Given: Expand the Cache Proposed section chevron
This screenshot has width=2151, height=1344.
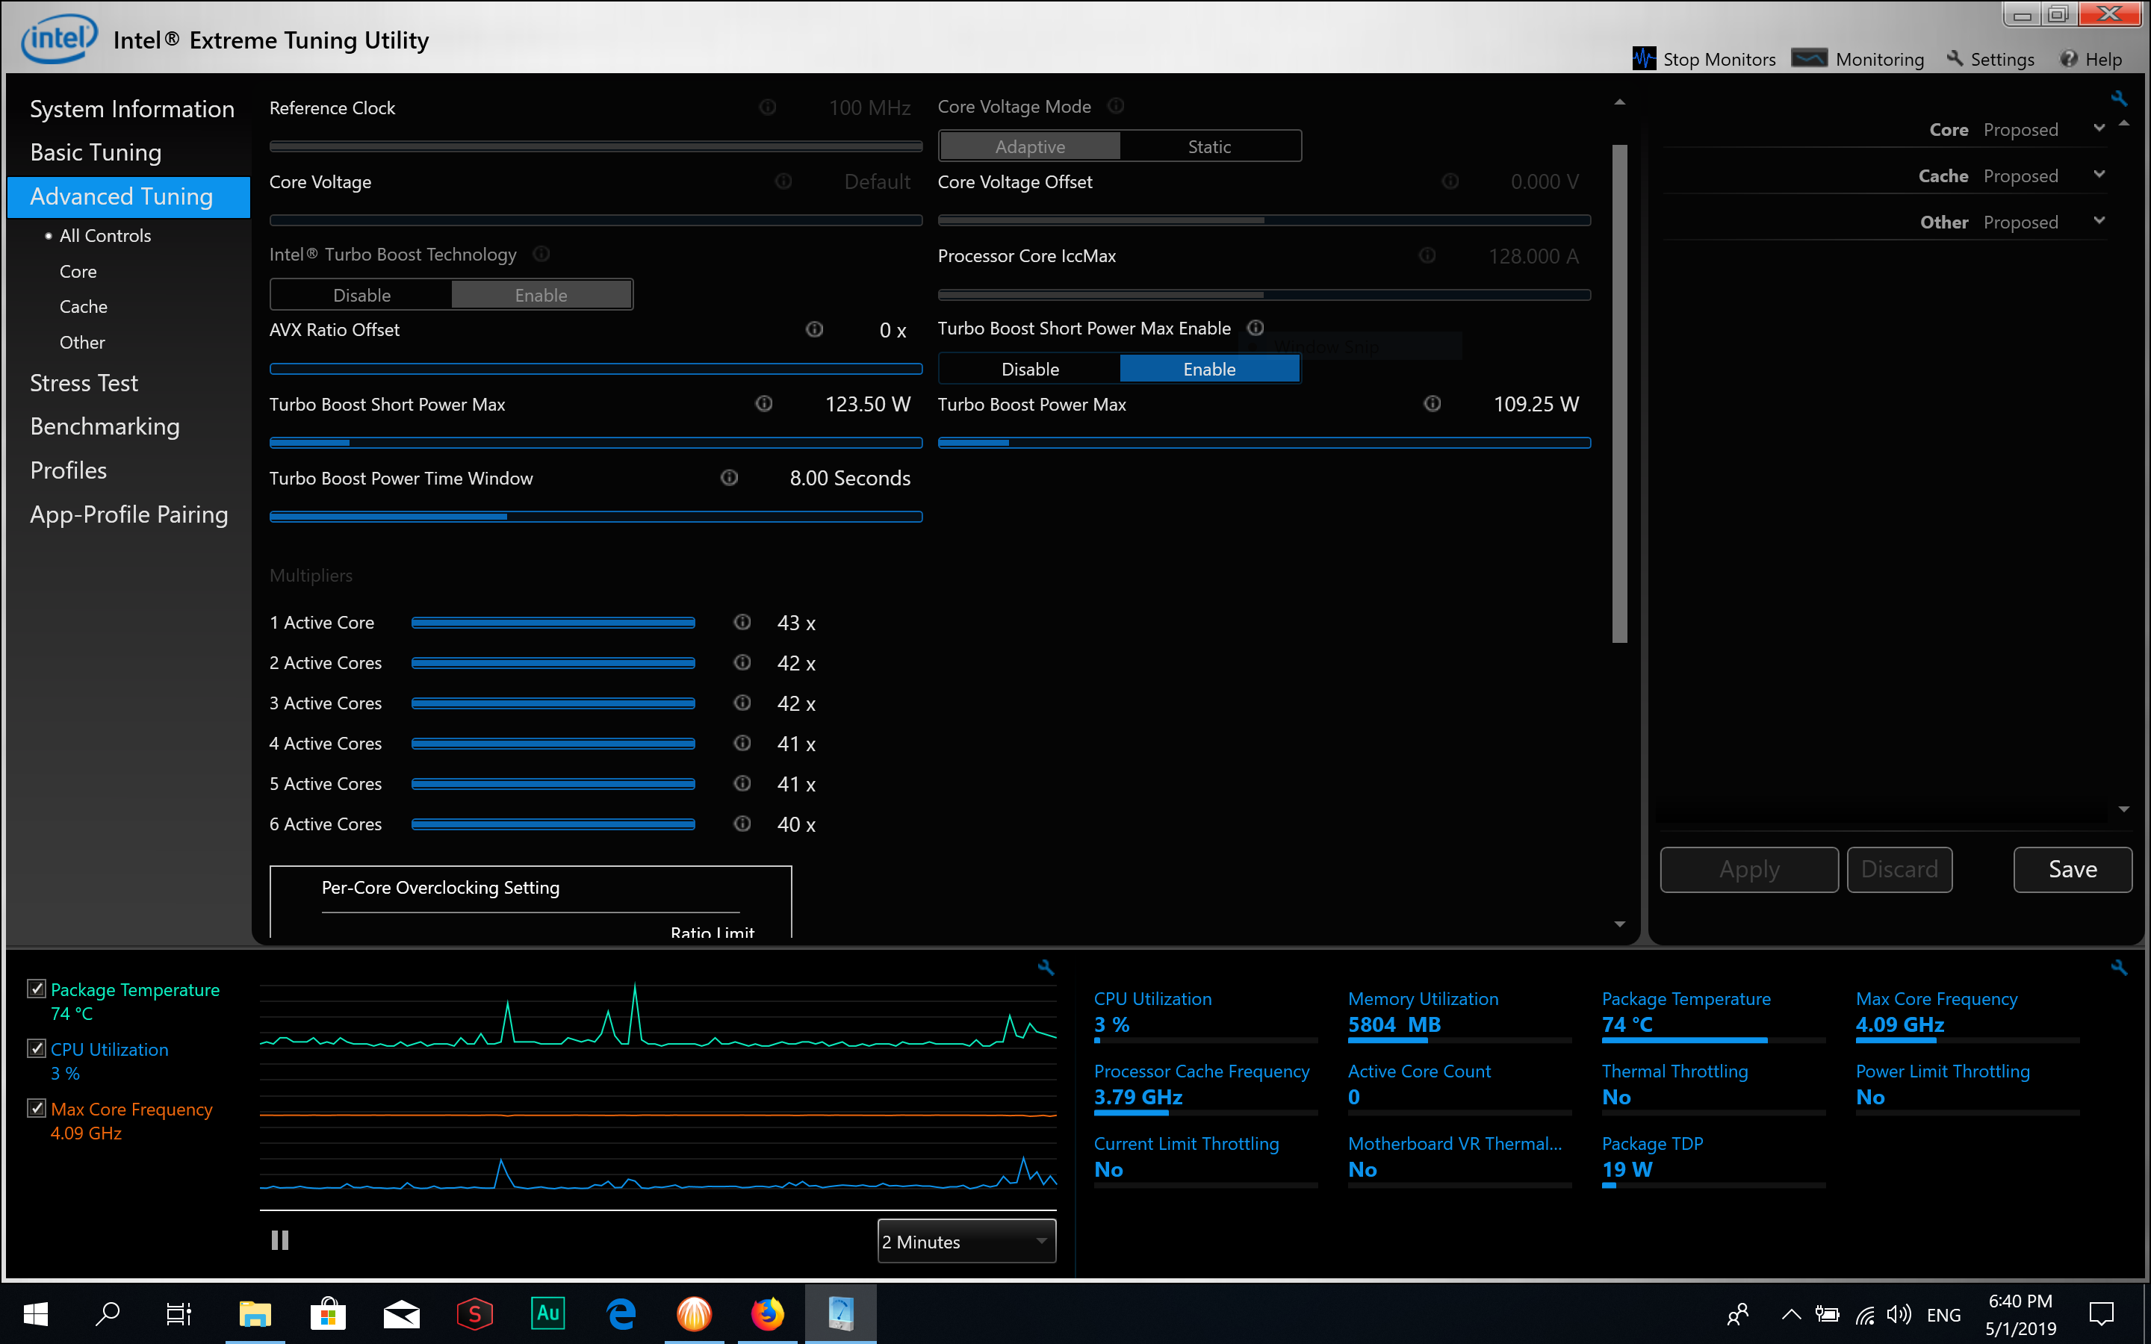Looking at the screenshot, I should click(x=2099, y=175).
